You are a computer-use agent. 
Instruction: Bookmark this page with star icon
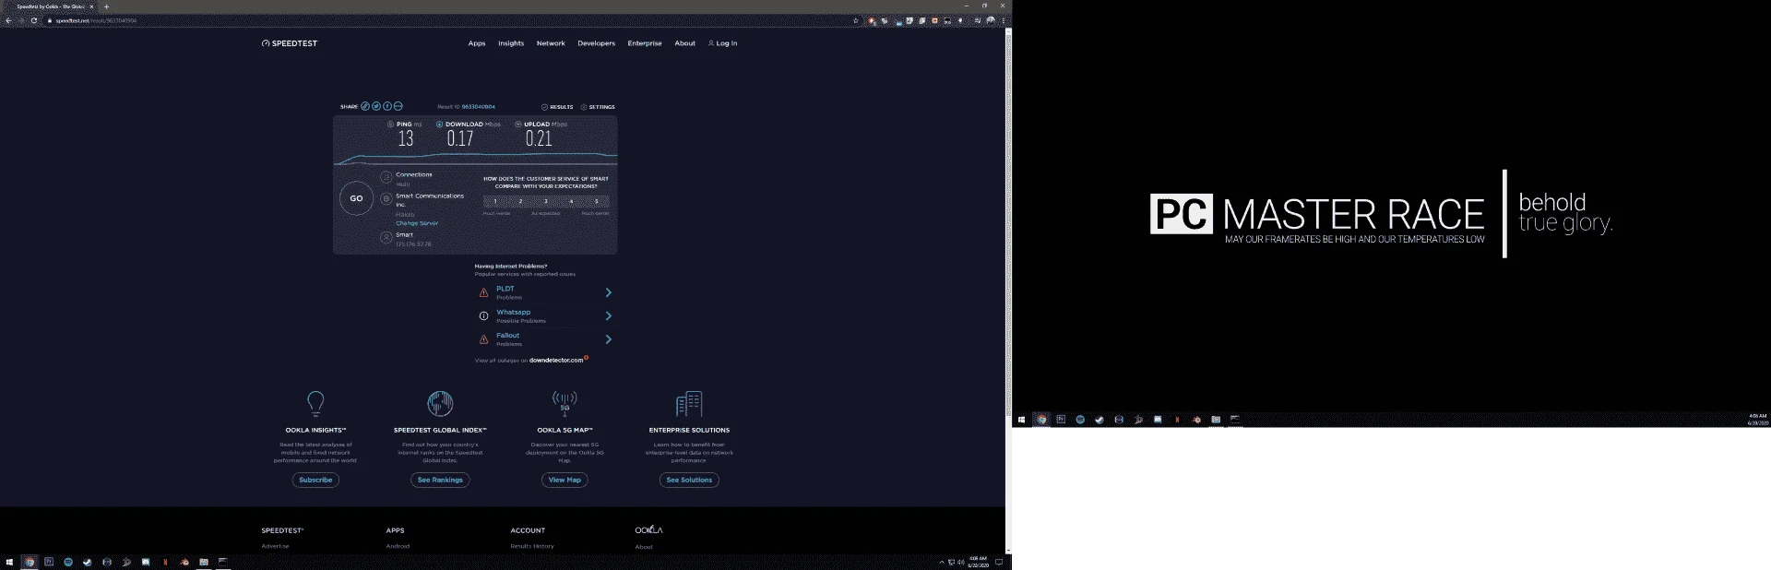(x=855, y=20)
